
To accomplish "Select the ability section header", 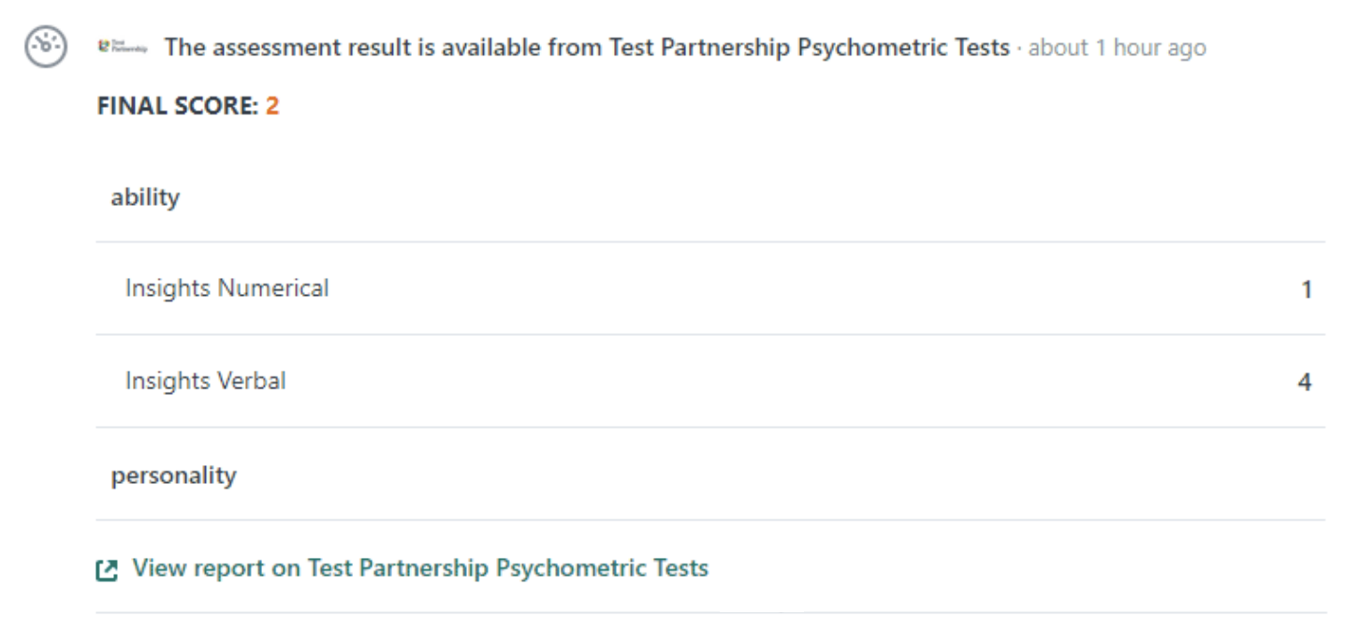I will pyautogui.click(x=145, y=197).
